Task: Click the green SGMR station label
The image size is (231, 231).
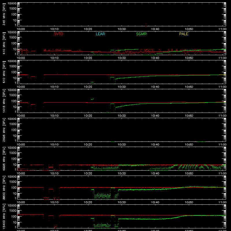Action: tap(141, 34)
